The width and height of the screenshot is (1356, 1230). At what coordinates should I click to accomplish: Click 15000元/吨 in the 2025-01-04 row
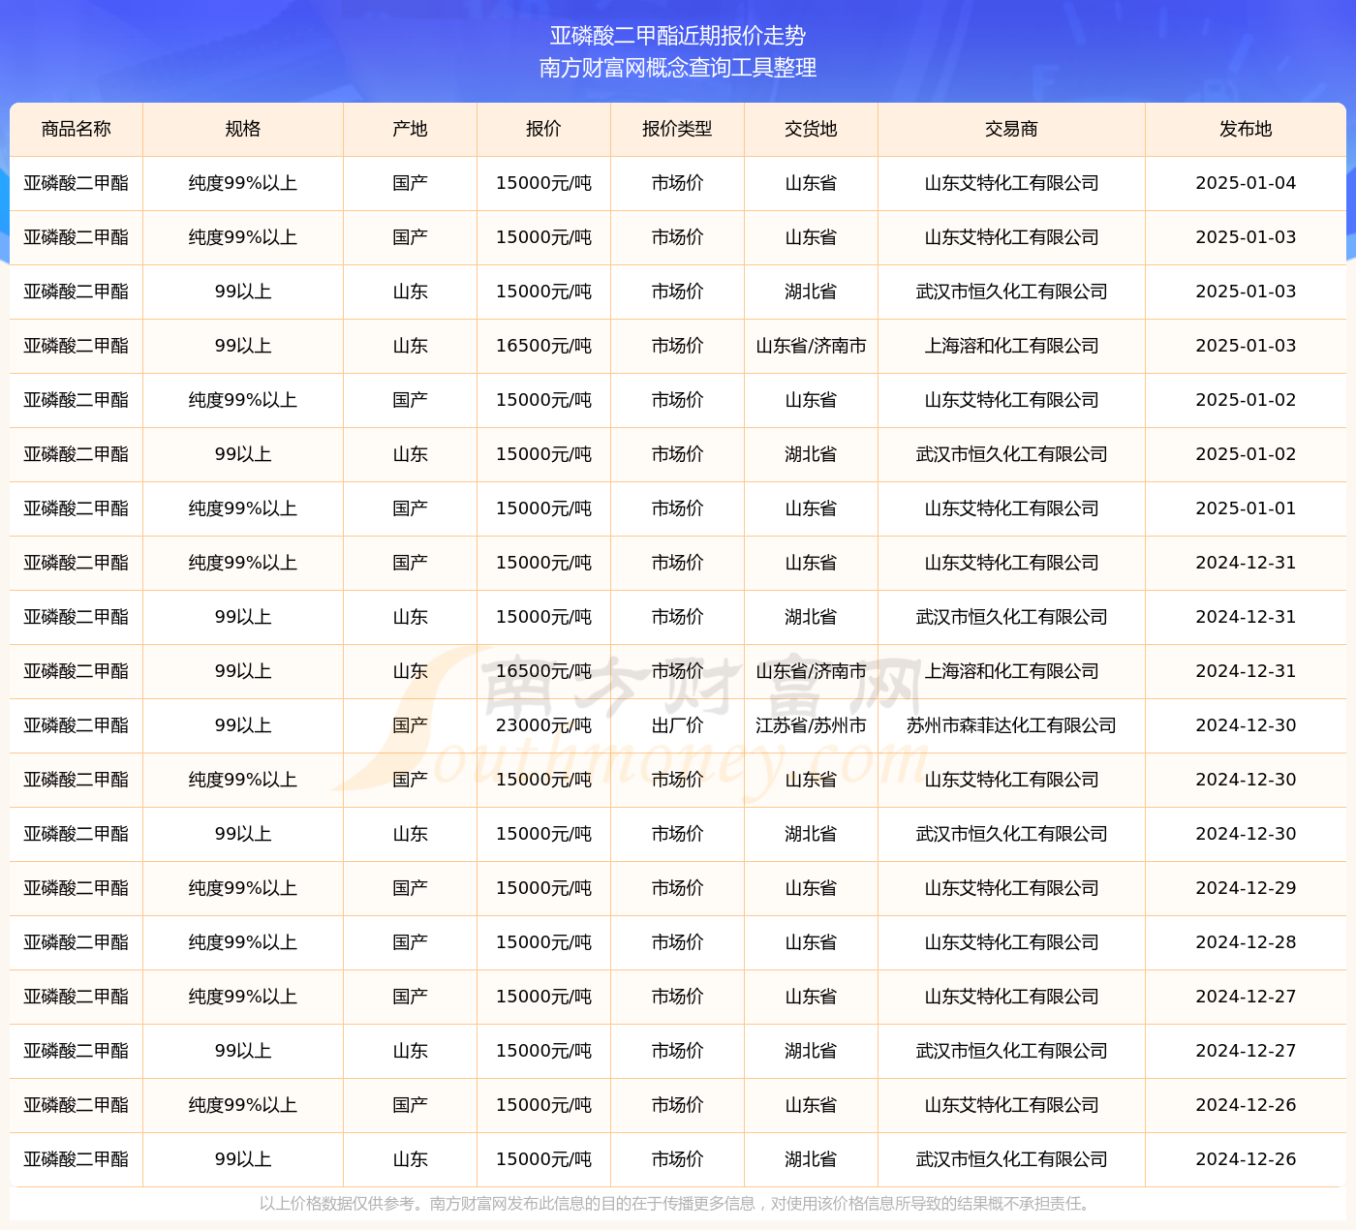tap(544, 183)
